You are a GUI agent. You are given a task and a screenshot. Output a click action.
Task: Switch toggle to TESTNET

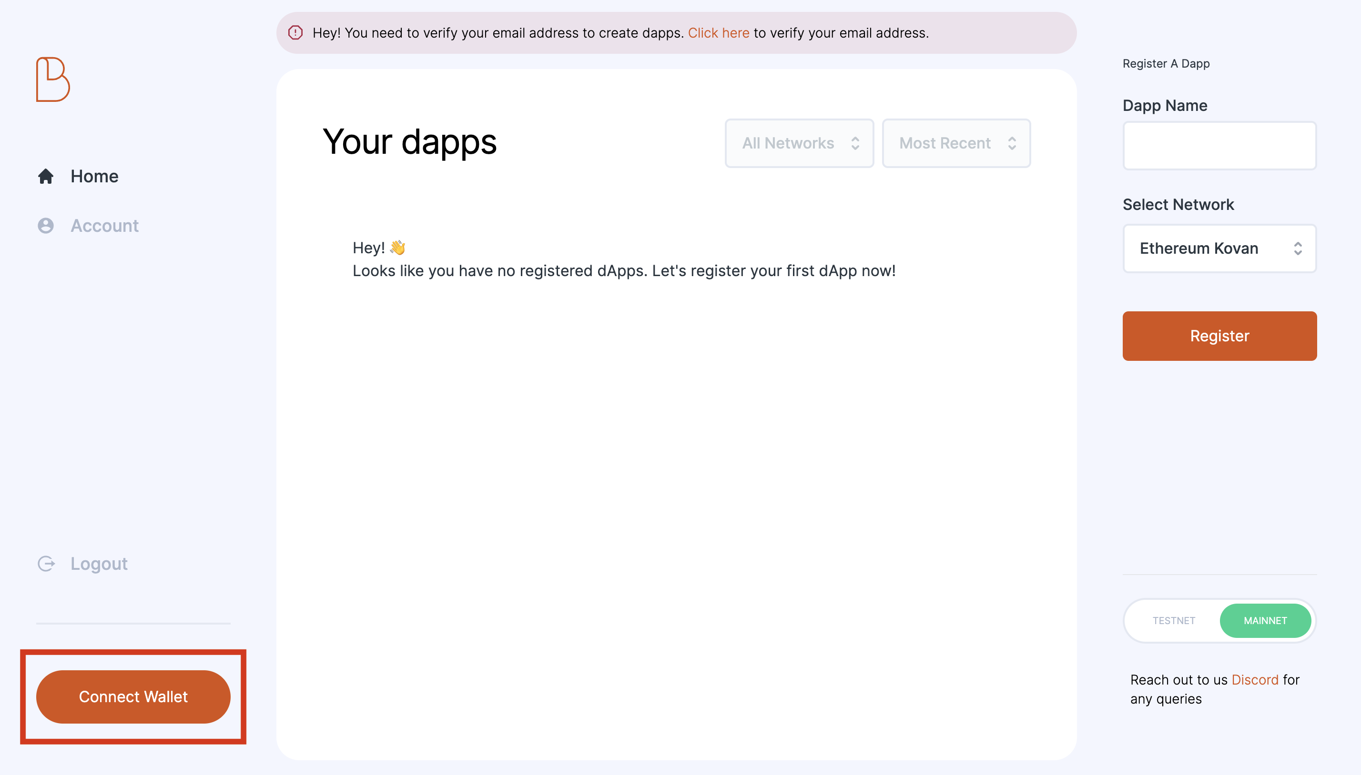[1174, 621]
